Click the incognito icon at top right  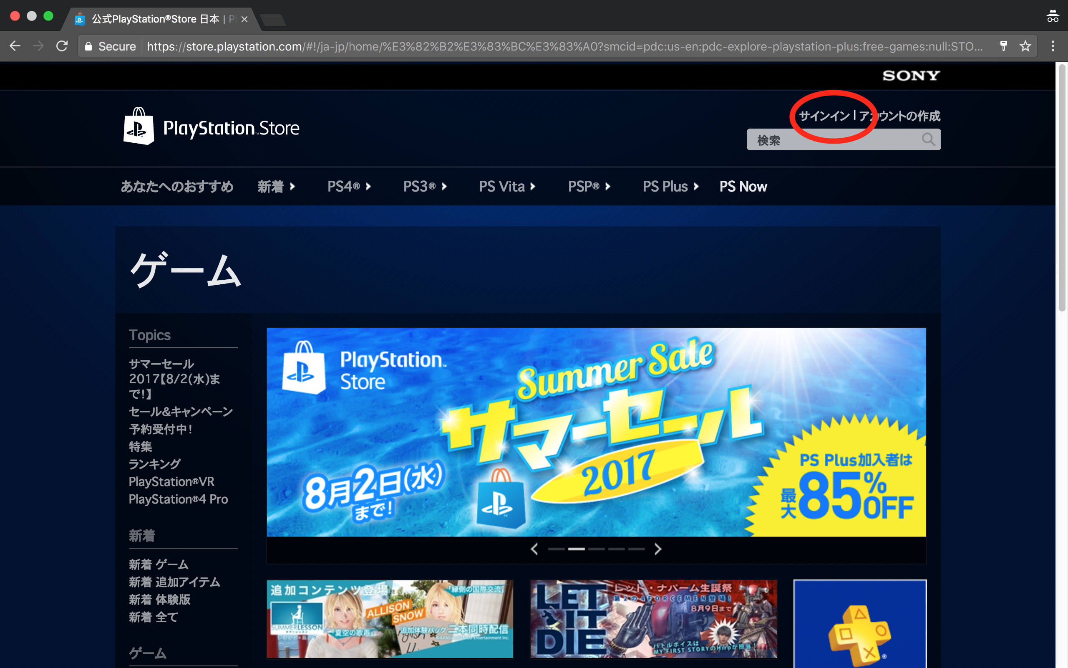tap(1053, 16)
